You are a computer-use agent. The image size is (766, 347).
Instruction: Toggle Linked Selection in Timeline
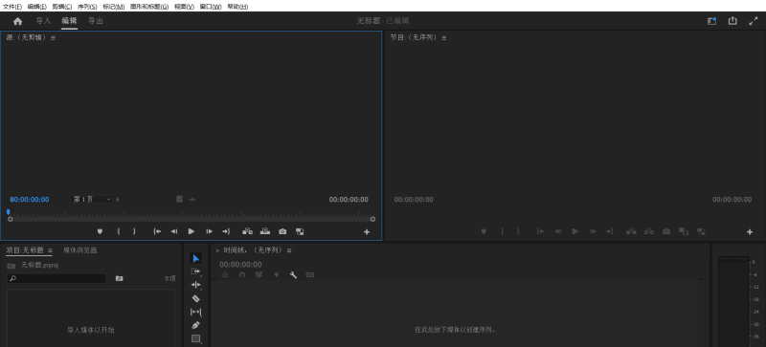[x=259, y=274]
